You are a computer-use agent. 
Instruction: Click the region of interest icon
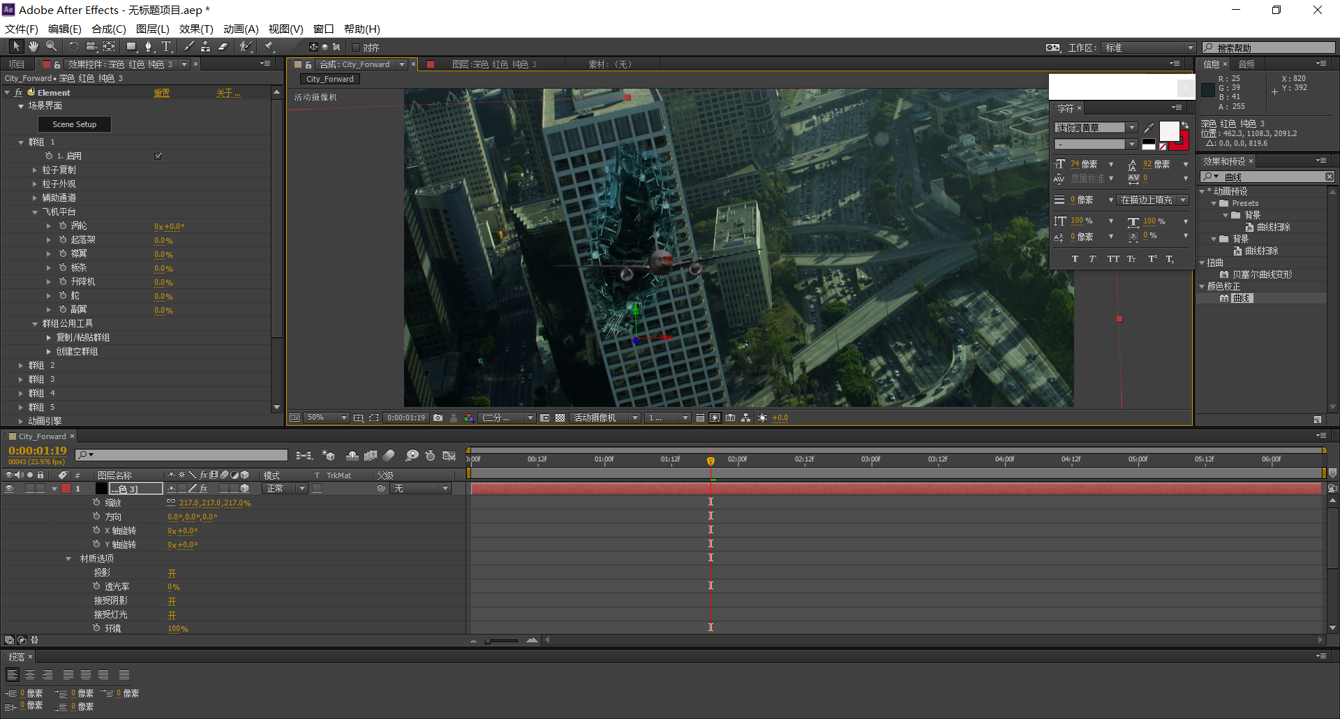[x=374, y=418]
